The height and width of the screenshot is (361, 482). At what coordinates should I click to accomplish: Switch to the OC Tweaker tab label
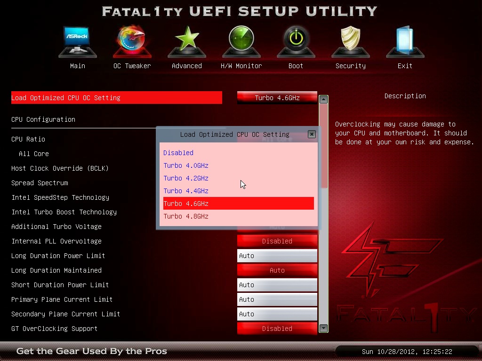pyautogui.click(x=132, y=66)
